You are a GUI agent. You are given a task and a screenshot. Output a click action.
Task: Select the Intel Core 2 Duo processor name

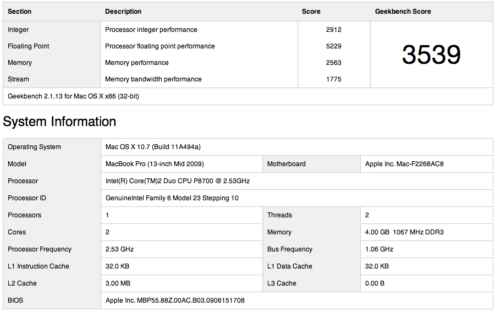[178, 181]
